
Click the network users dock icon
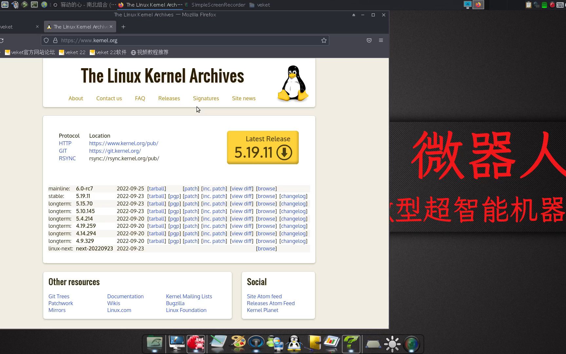pyautogui.click(x=275, y=344)
